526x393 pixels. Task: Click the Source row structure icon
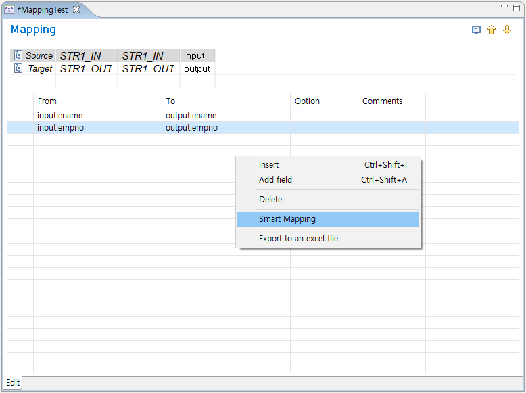pos(18,55)
